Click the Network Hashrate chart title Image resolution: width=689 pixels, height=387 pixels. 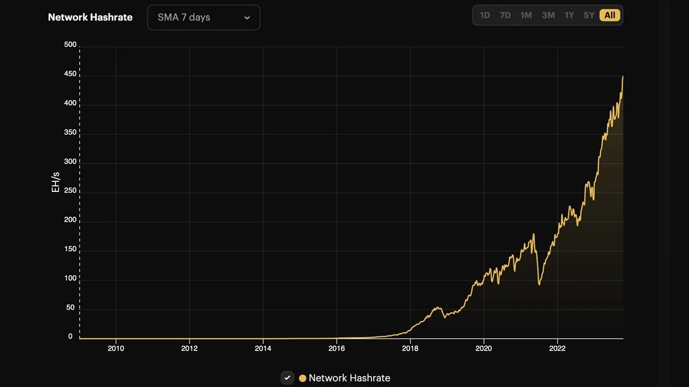click(90, 17)
